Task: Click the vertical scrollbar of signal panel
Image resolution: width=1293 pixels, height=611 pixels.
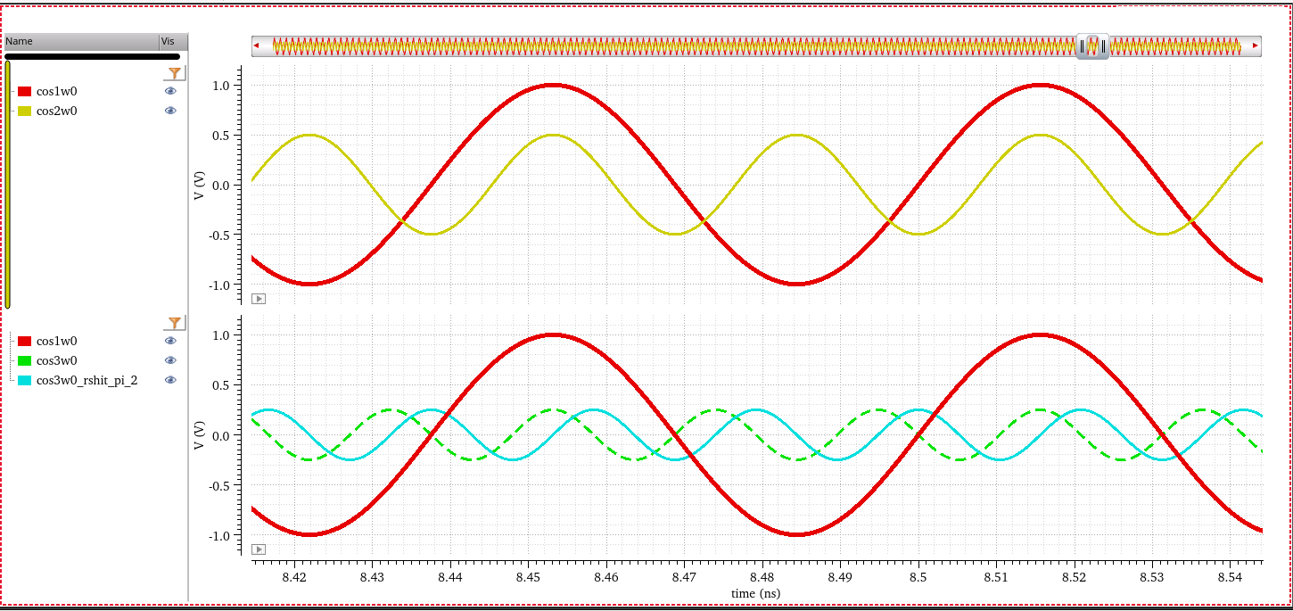Action: 7,184
